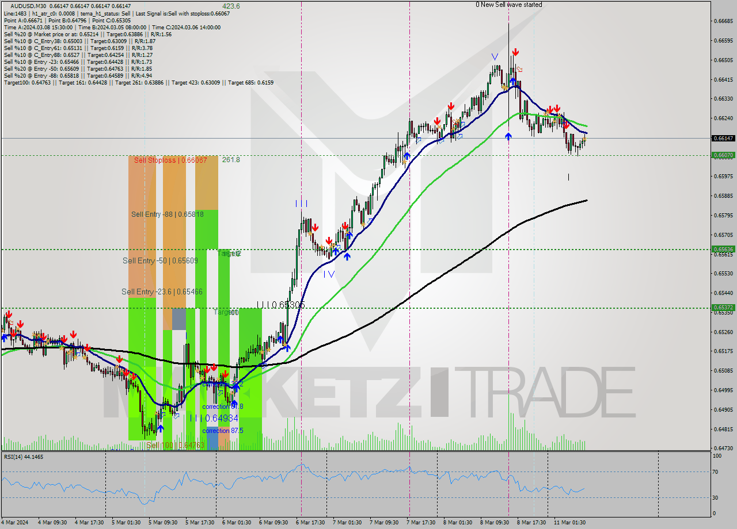The width and height of the screenshot is (737, 529).
Task: Select the 'correction 87.5' label
Action: click(223, 431)
